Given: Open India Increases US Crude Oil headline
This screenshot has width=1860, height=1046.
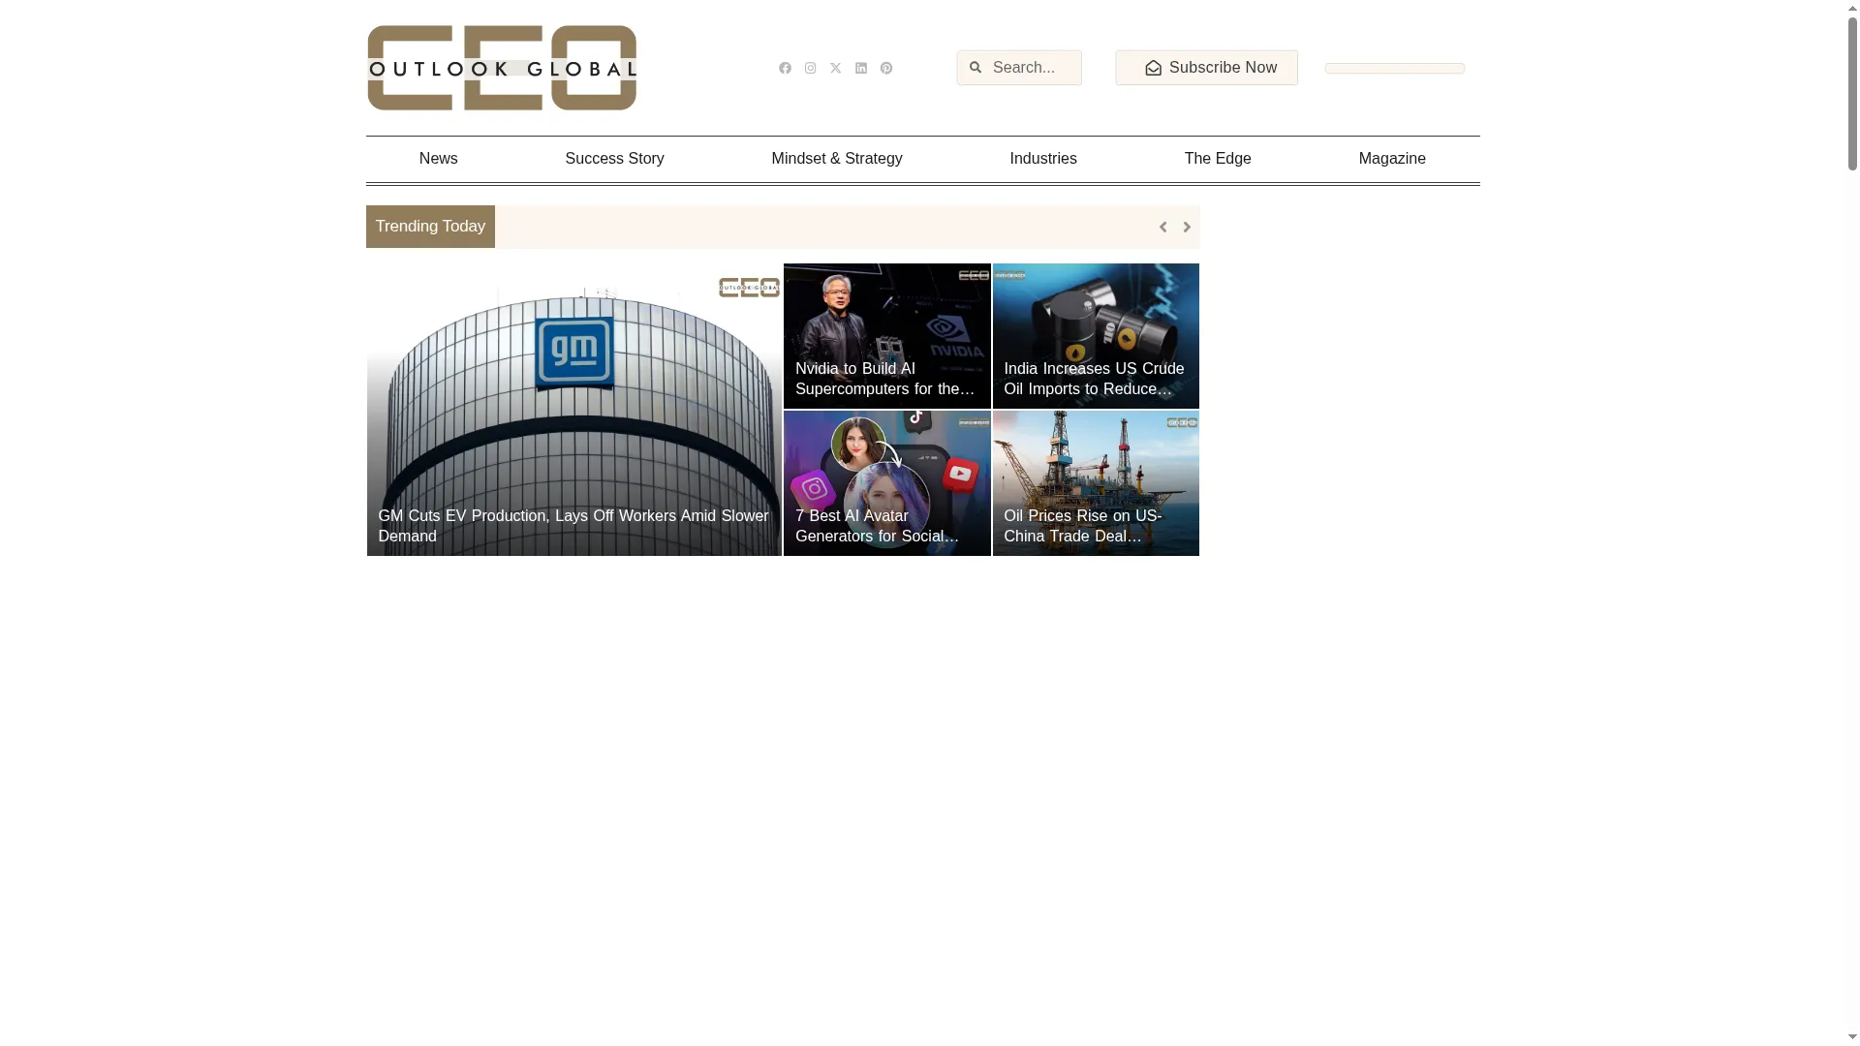Looking at the screenshot, I should (x=1094, y=379).
